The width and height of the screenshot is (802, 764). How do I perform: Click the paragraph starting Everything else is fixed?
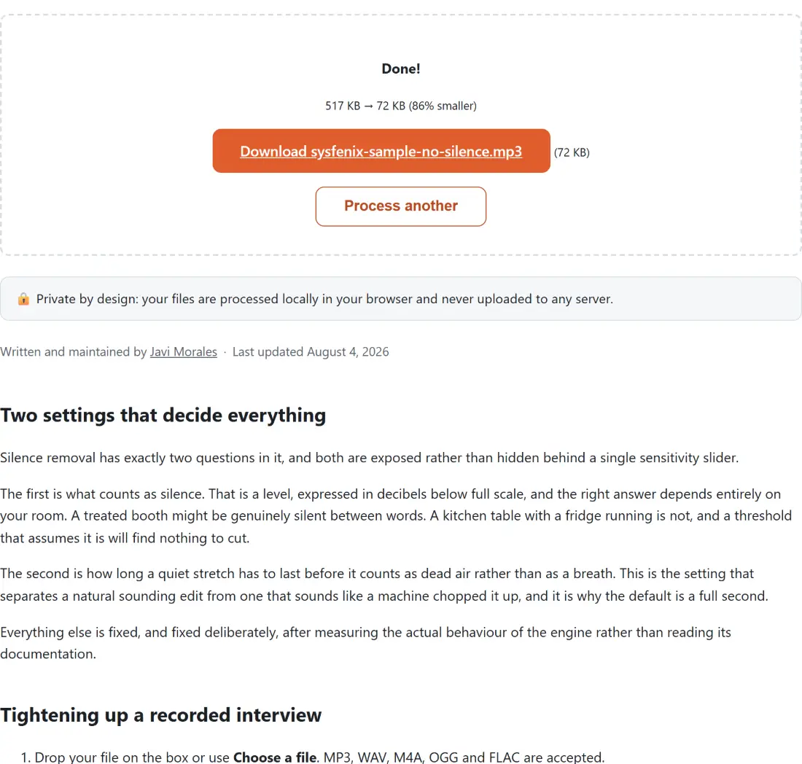click(366, 643)
